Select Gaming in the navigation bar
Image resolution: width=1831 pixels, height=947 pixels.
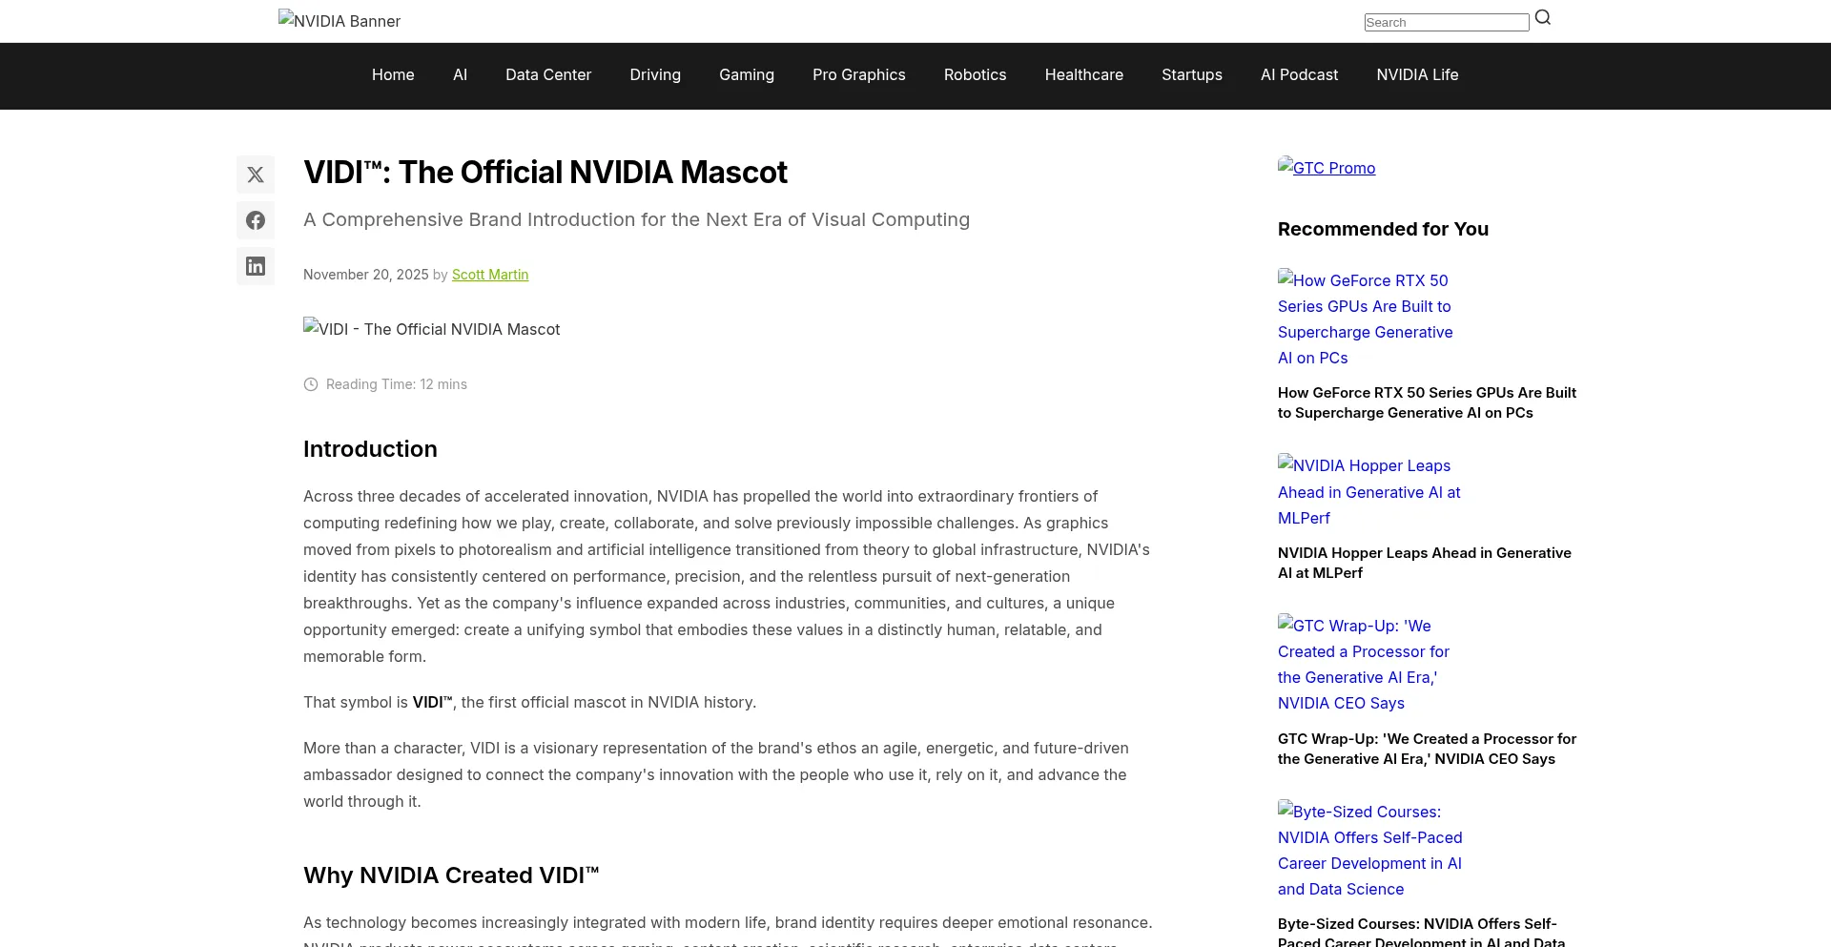747,74
